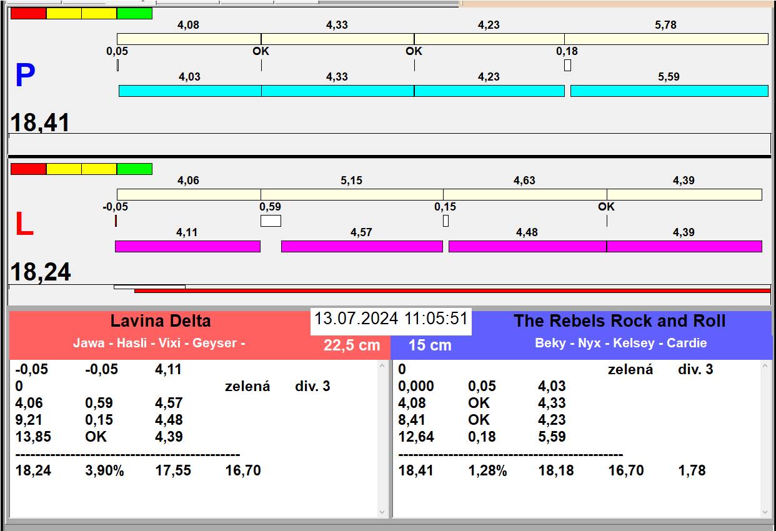Click the 22,5 cm jump height label
Viewport: 776px width, 531px height.
point(352,345)
